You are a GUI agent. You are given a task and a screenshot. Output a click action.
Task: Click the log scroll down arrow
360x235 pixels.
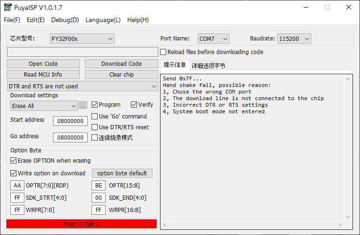[348, 217]
